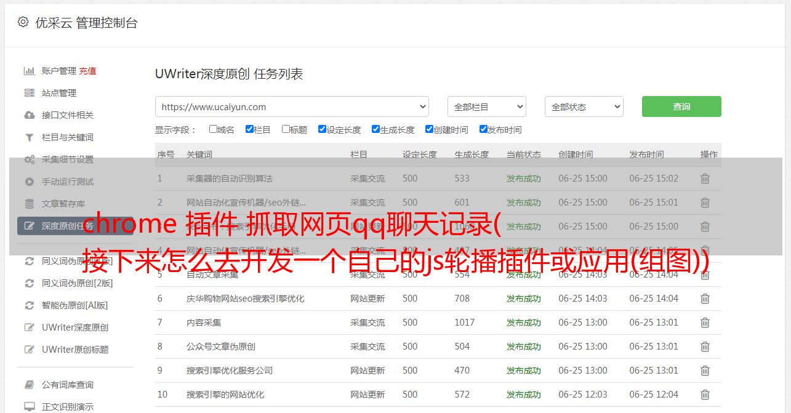Screen dimensions: 791x413
Task: Uncheck the 栏目 display field checkbox
Action: click(249, 129)
